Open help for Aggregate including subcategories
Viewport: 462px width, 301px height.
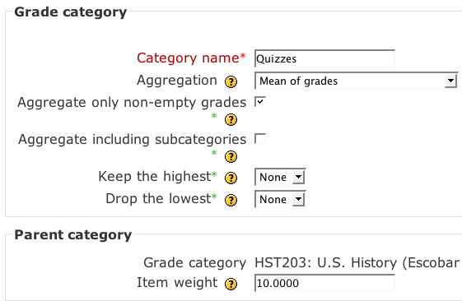click(231, 156)
